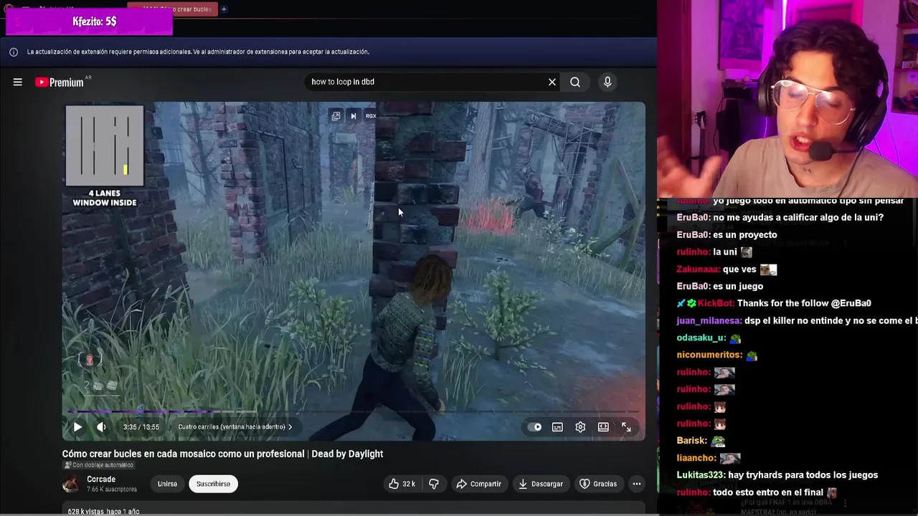This screenshot has height=516, width=918.
Task: Click odasaku_u username in chat
Action: click(701, 338)
